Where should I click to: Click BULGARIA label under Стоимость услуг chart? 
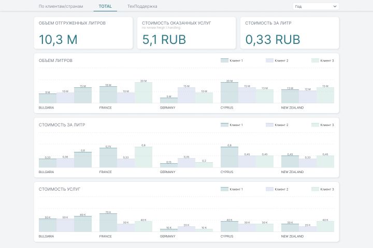pos(47,236)
